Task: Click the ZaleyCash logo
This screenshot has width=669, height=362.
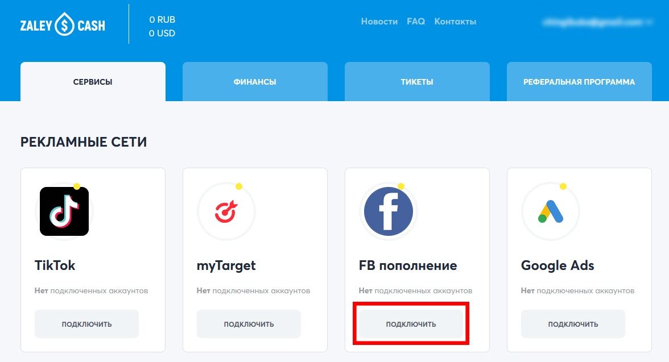Action: [x=63, y=25]
